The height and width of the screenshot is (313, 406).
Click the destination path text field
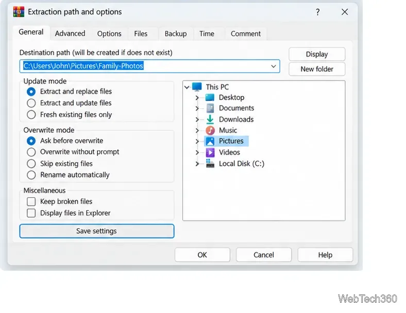(x=149, y=66)
